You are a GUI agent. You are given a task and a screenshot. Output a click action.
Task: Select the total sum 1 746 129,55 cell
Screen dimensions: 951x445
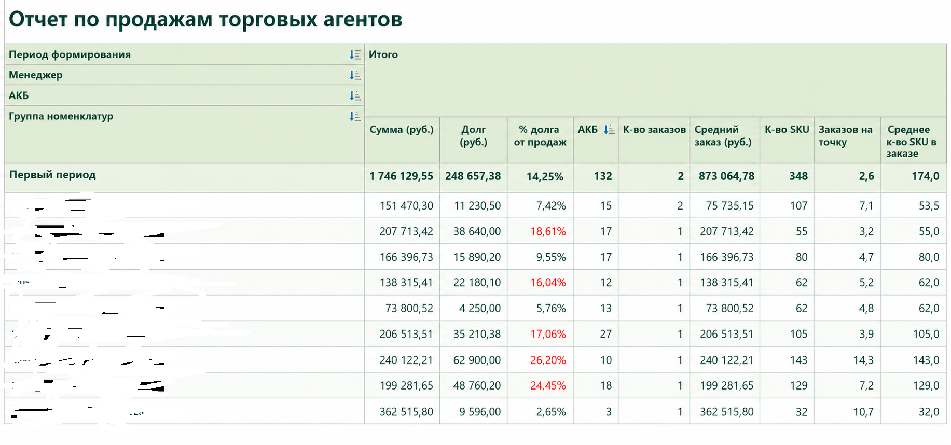pyautogui.click(x=402, y=176)
